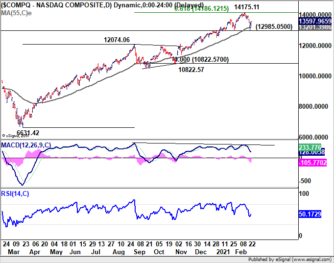
Task: Select the RSI(14,C) indicator label
Action: [15, 193]
